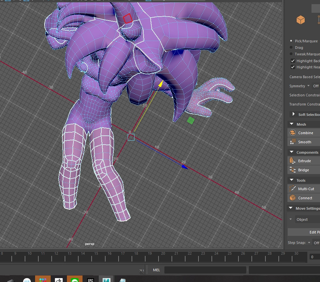The image size is (320, 282).
Task: Open Epic Games launcher from taskbar
Action: tap(90, 279)
